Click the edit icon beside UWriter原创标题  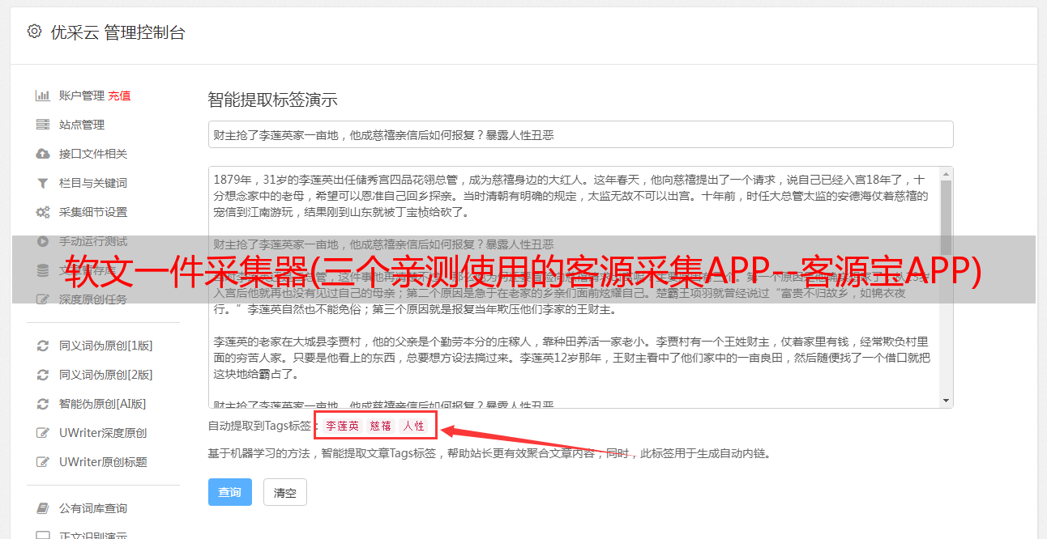pos(43,462)
